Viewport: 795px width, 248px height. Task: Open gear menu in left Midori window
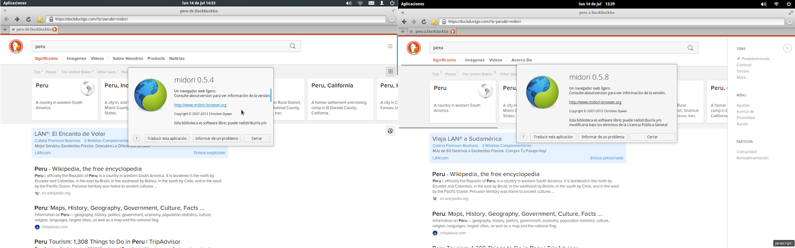pos(392,19)
